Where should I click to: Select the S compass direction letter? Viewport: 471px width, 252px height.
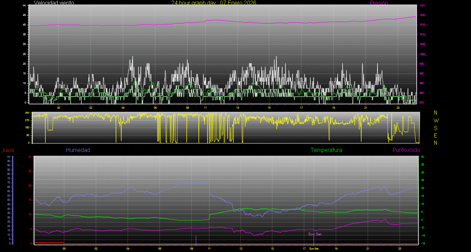tap(435, 128)
